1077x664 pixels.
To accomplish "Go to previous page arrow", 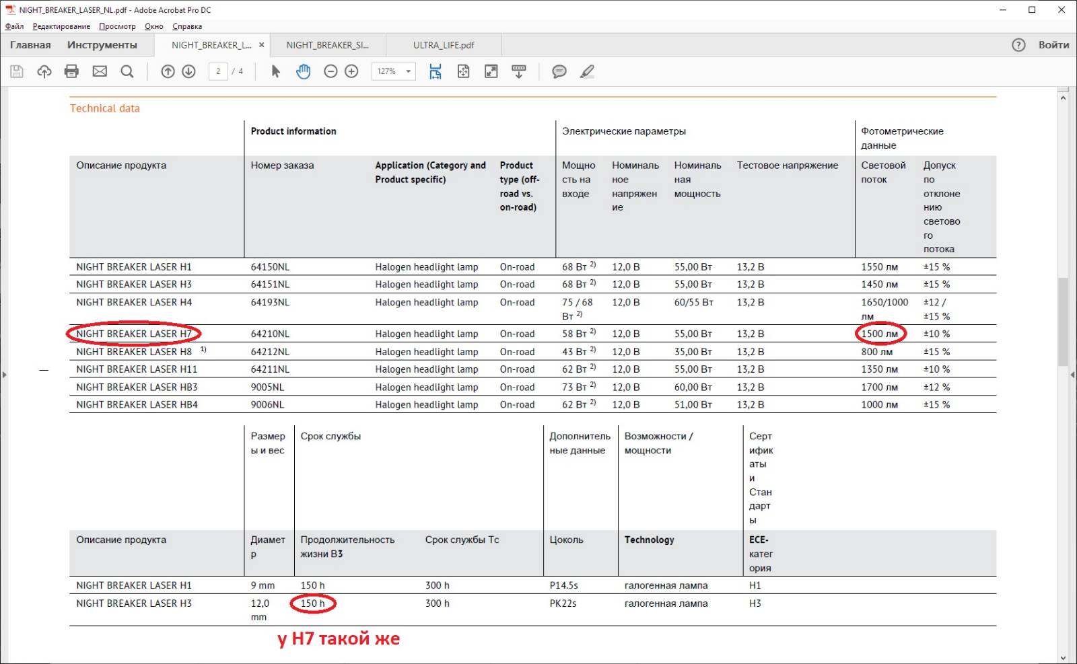I will pos(168,71).
